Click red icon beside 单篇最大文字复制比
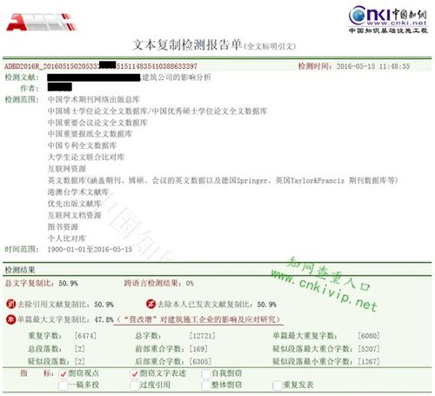 click(x=11, y=319)
